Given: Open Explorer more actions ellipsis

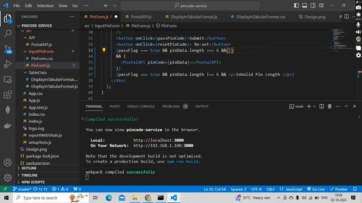Looking at the screenshot, I should [72, 16].
